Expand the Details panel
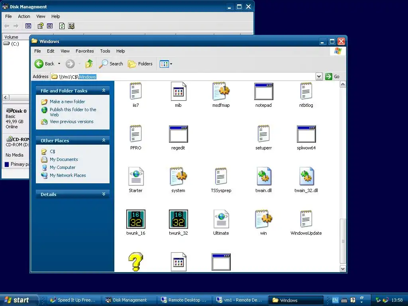The image size is (408, 306). point(104,194)
